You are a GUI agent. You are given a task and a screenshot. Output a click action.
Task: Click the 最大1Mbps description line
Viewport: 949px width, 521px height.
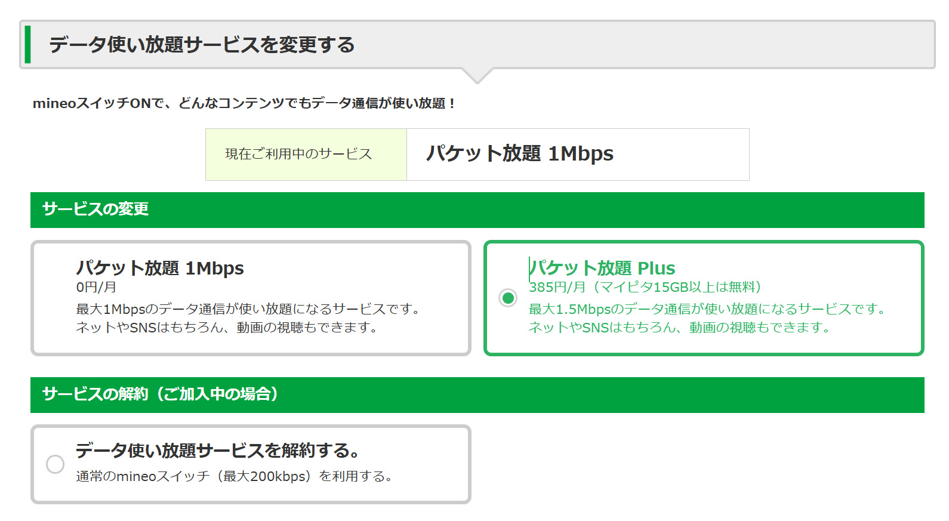(x=248, y=309)
